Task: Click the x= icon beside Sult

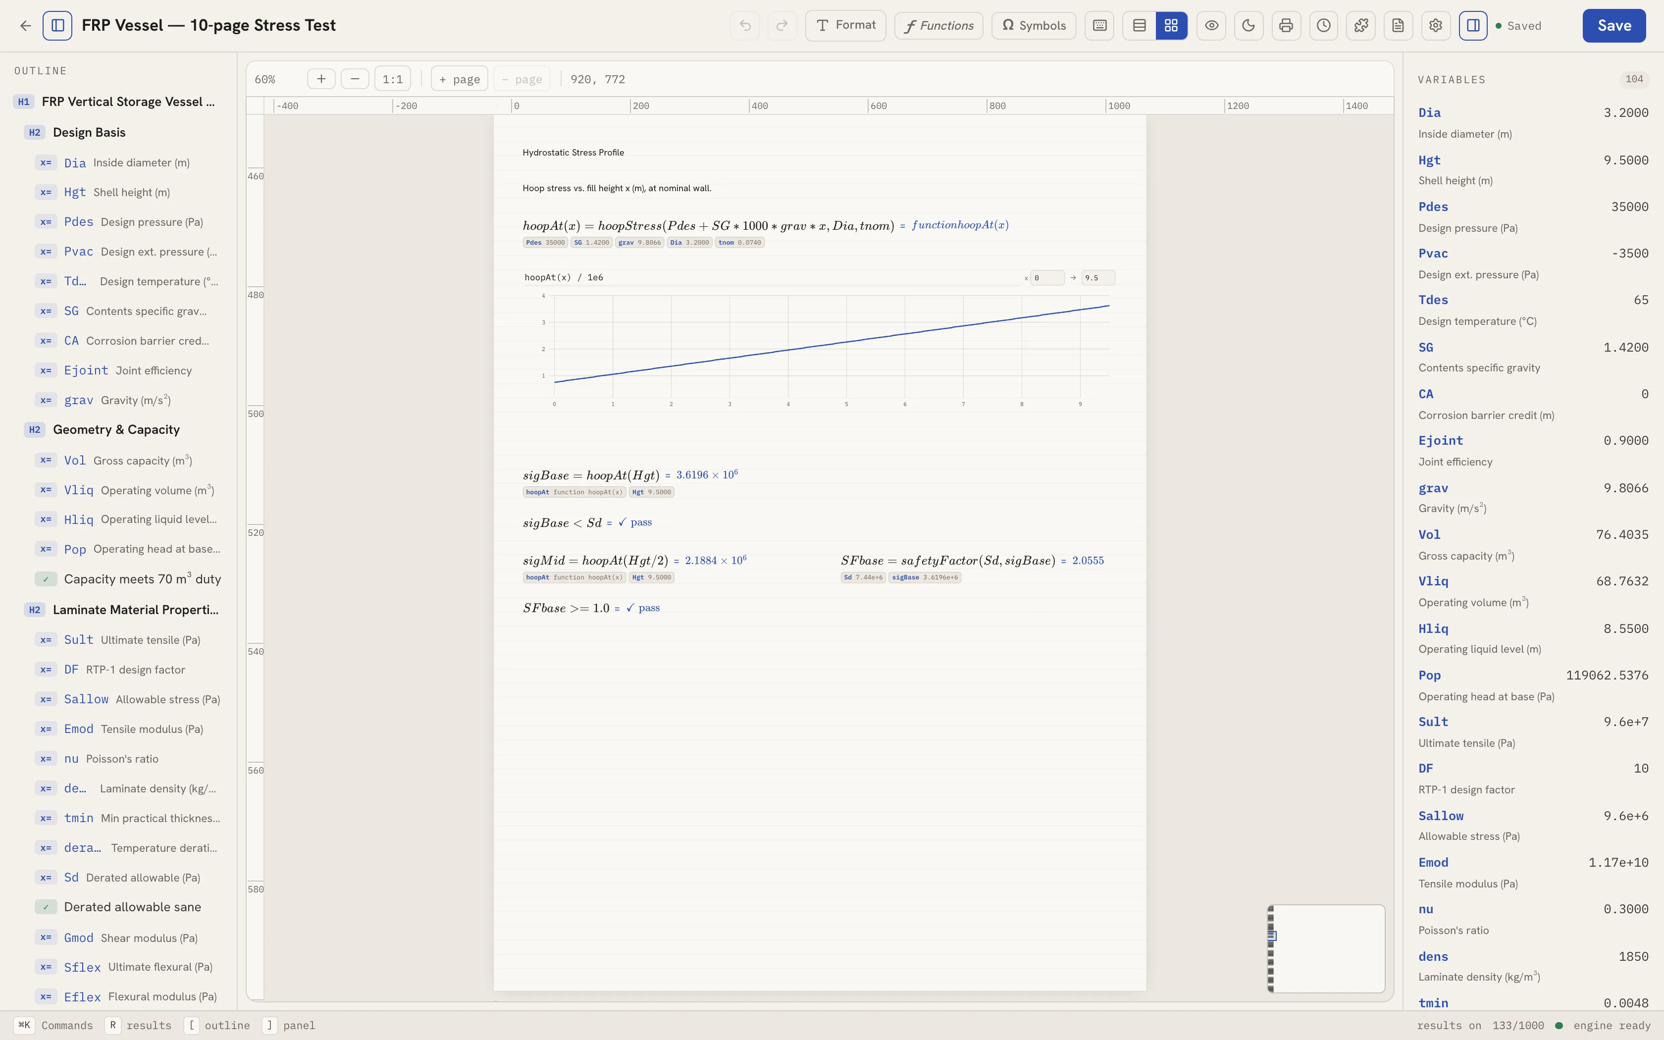Action: pyautogui.click(x=46, y=640)
